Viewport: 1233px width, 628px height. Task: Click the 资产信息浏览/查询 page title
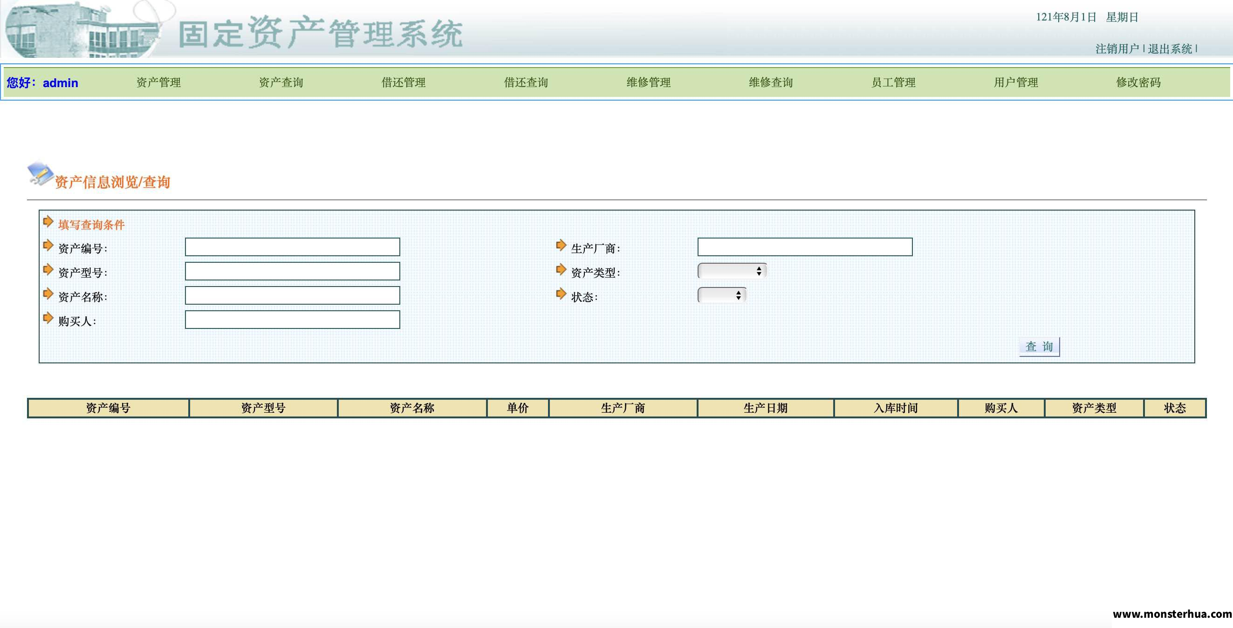(x=112, y=182)
